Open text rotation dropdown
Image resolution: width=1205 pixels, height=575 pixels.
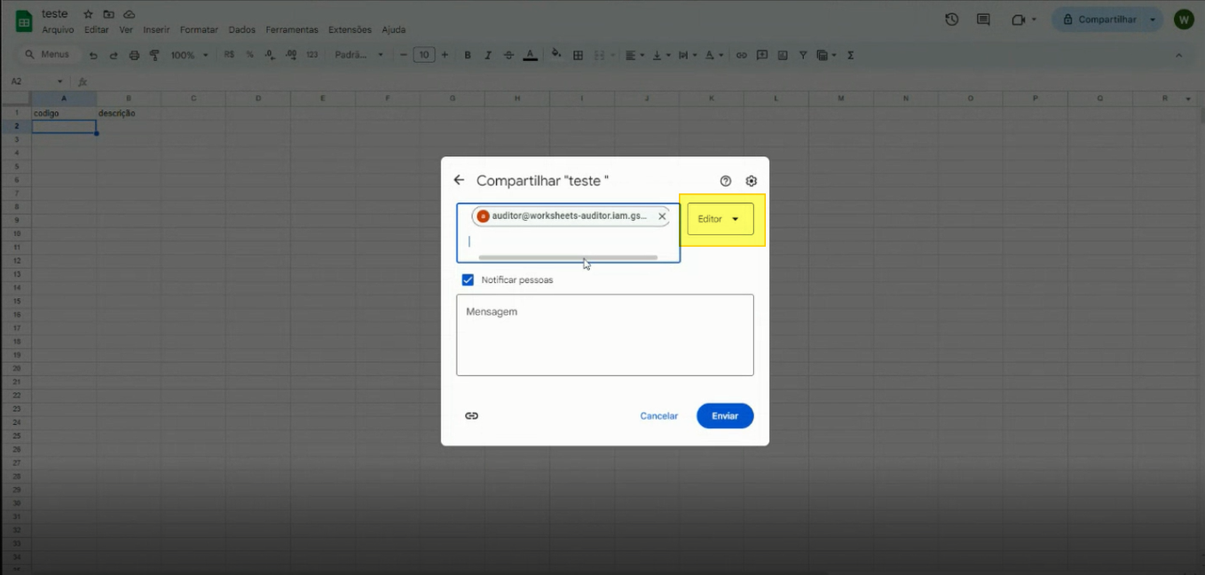click(x=713, y=55)
